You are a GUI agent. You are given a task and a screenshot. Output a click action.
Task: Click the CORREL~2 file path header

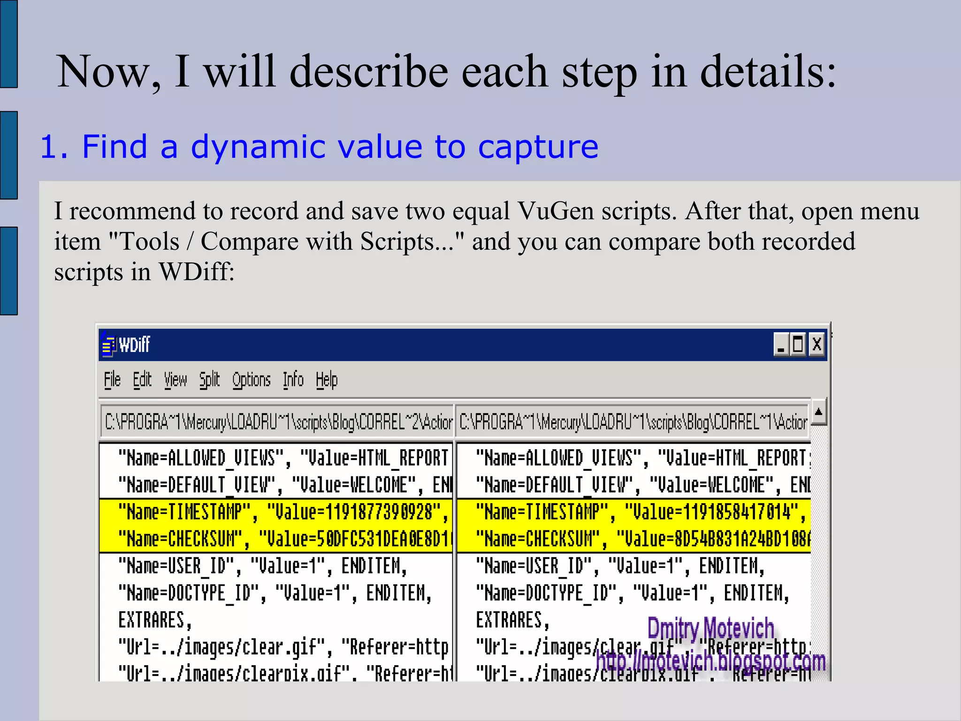277,422
